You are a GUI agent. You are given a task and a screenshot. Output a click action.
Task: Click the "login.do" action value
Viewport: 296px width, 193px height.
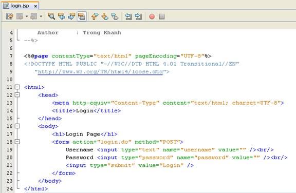(114, 142)
